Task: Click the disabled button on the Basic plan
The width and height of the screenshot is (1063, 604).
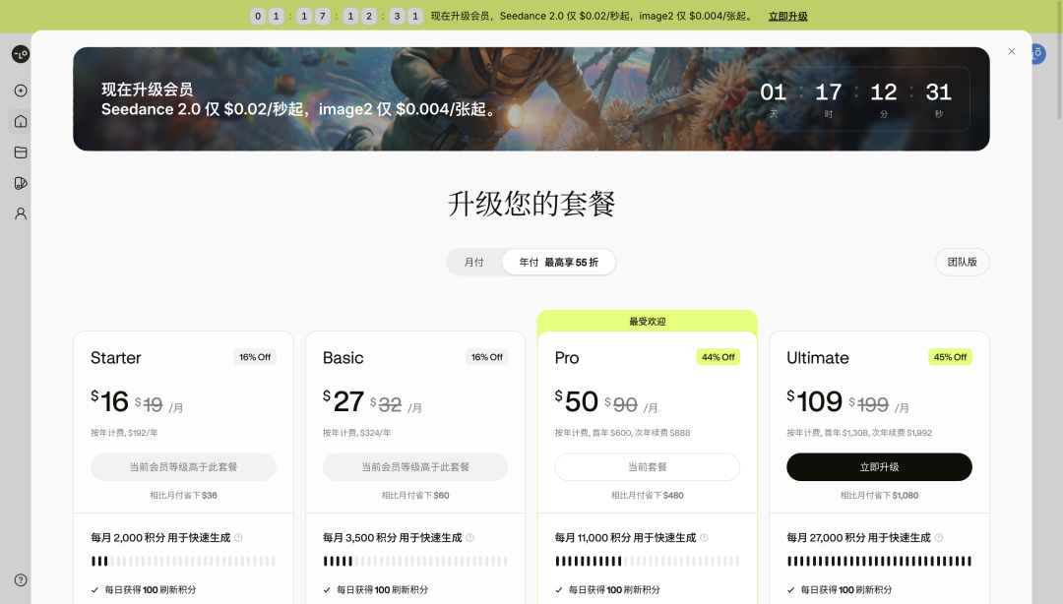Action: click(415, 467)
